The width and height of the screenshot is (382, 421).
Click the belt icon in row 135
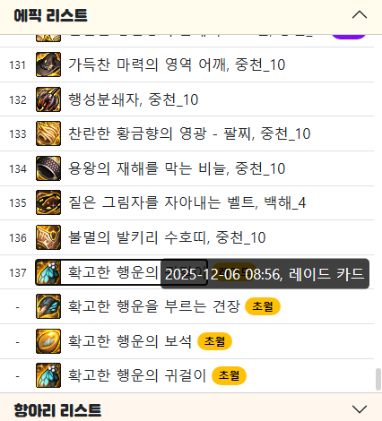(48, 202)
